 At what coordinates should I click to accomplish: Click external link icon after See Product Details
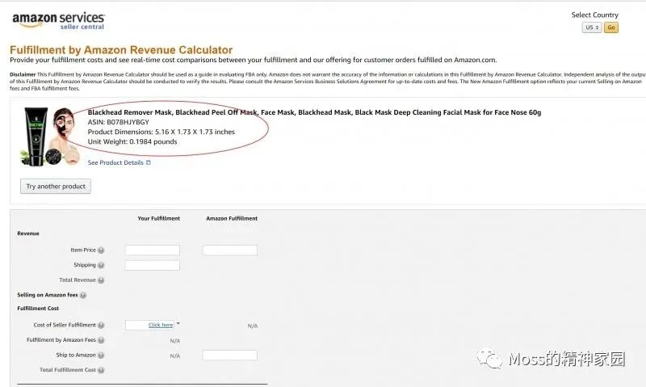click(149, 162)
